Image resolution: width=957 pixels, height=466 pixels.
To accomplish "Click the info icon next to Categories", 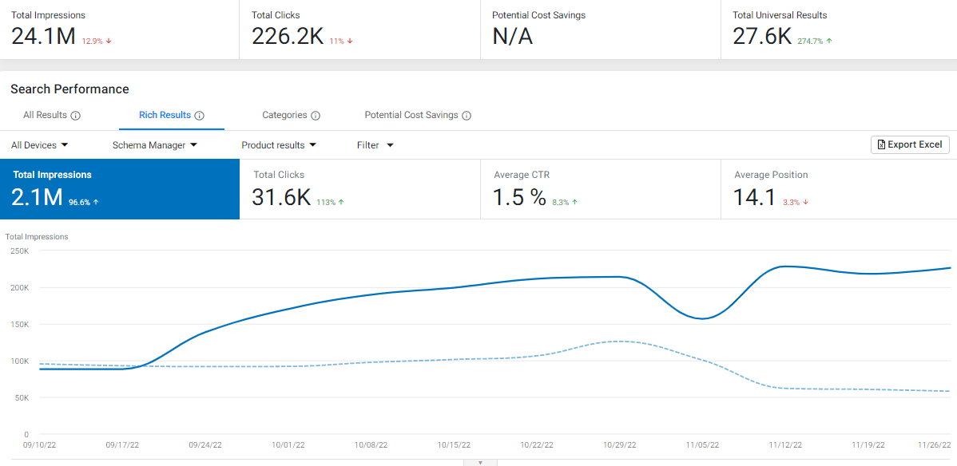I will [x=316, y=115].
